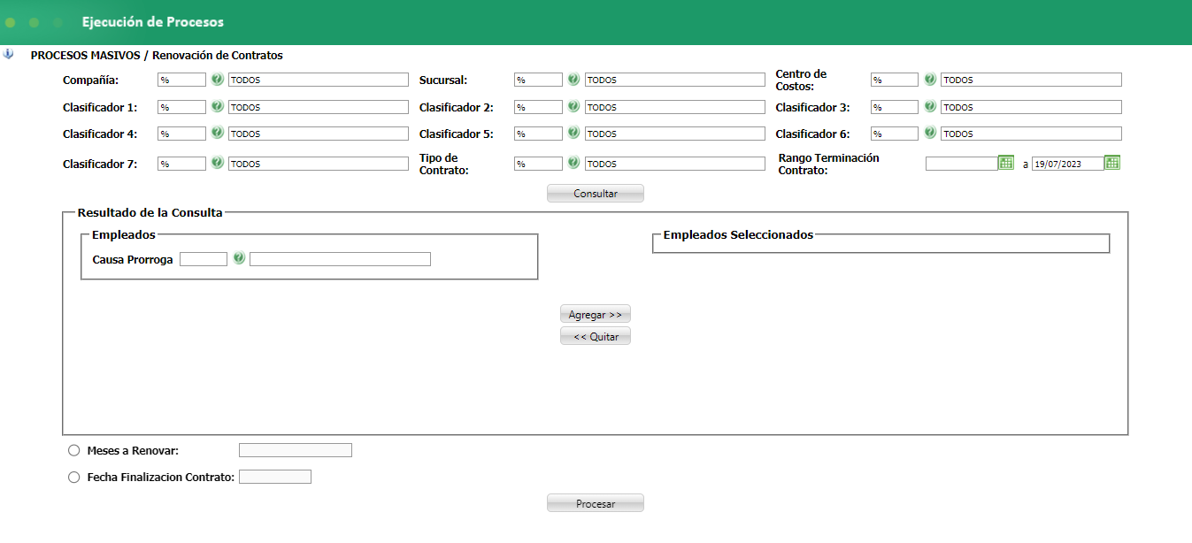The width and height of the screenshot is (1192, 543).
Task: Open the Centro de Costos lookup icon
Action: [x=930, y=80]
